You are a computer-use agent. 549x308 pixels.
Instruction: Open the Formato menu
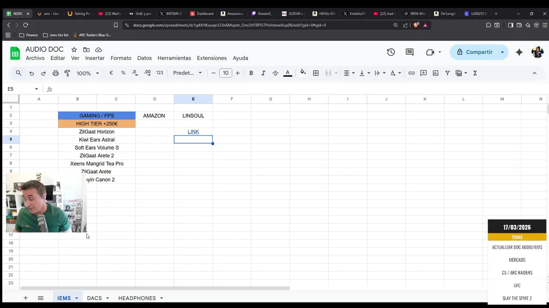[x=121, y=58]
